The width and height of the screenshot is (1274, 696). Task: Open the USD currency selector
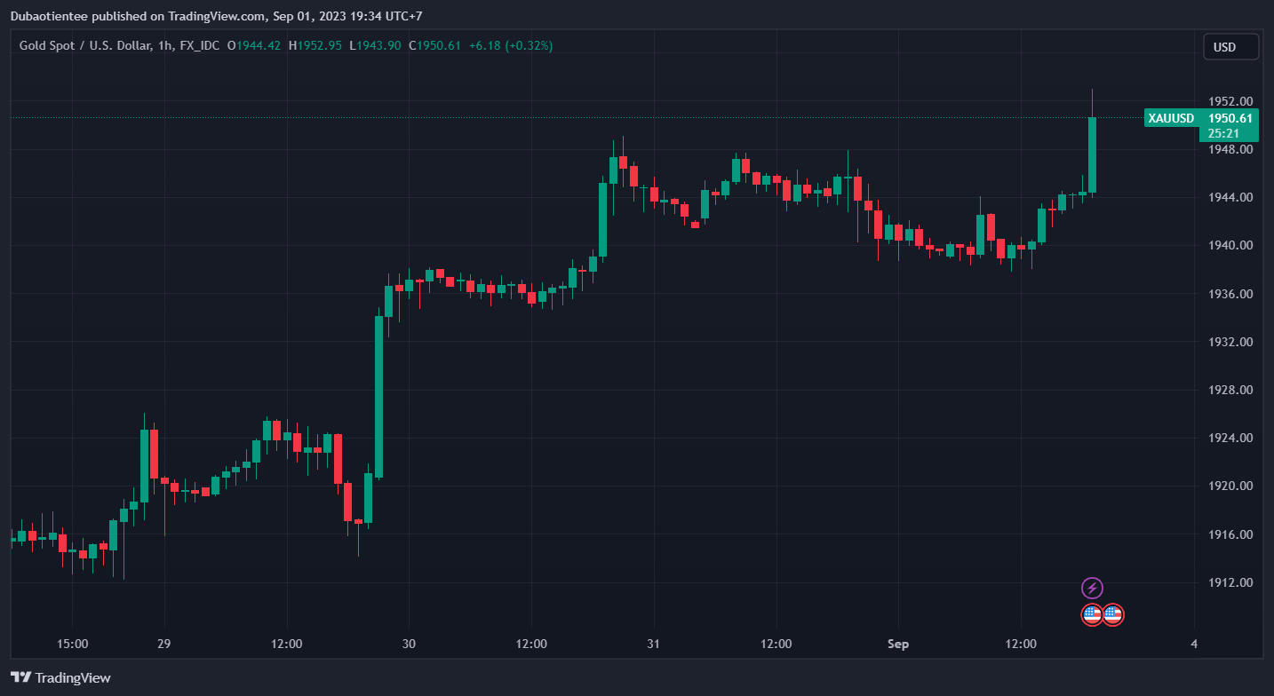click(1230, 47)
